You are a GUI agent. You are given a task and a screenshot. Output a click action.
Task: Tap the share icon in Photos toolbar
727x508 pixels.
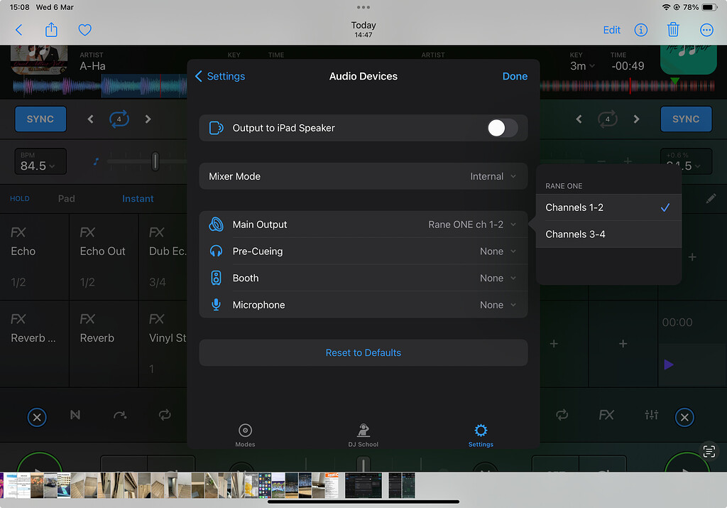[x=51, y=30]
